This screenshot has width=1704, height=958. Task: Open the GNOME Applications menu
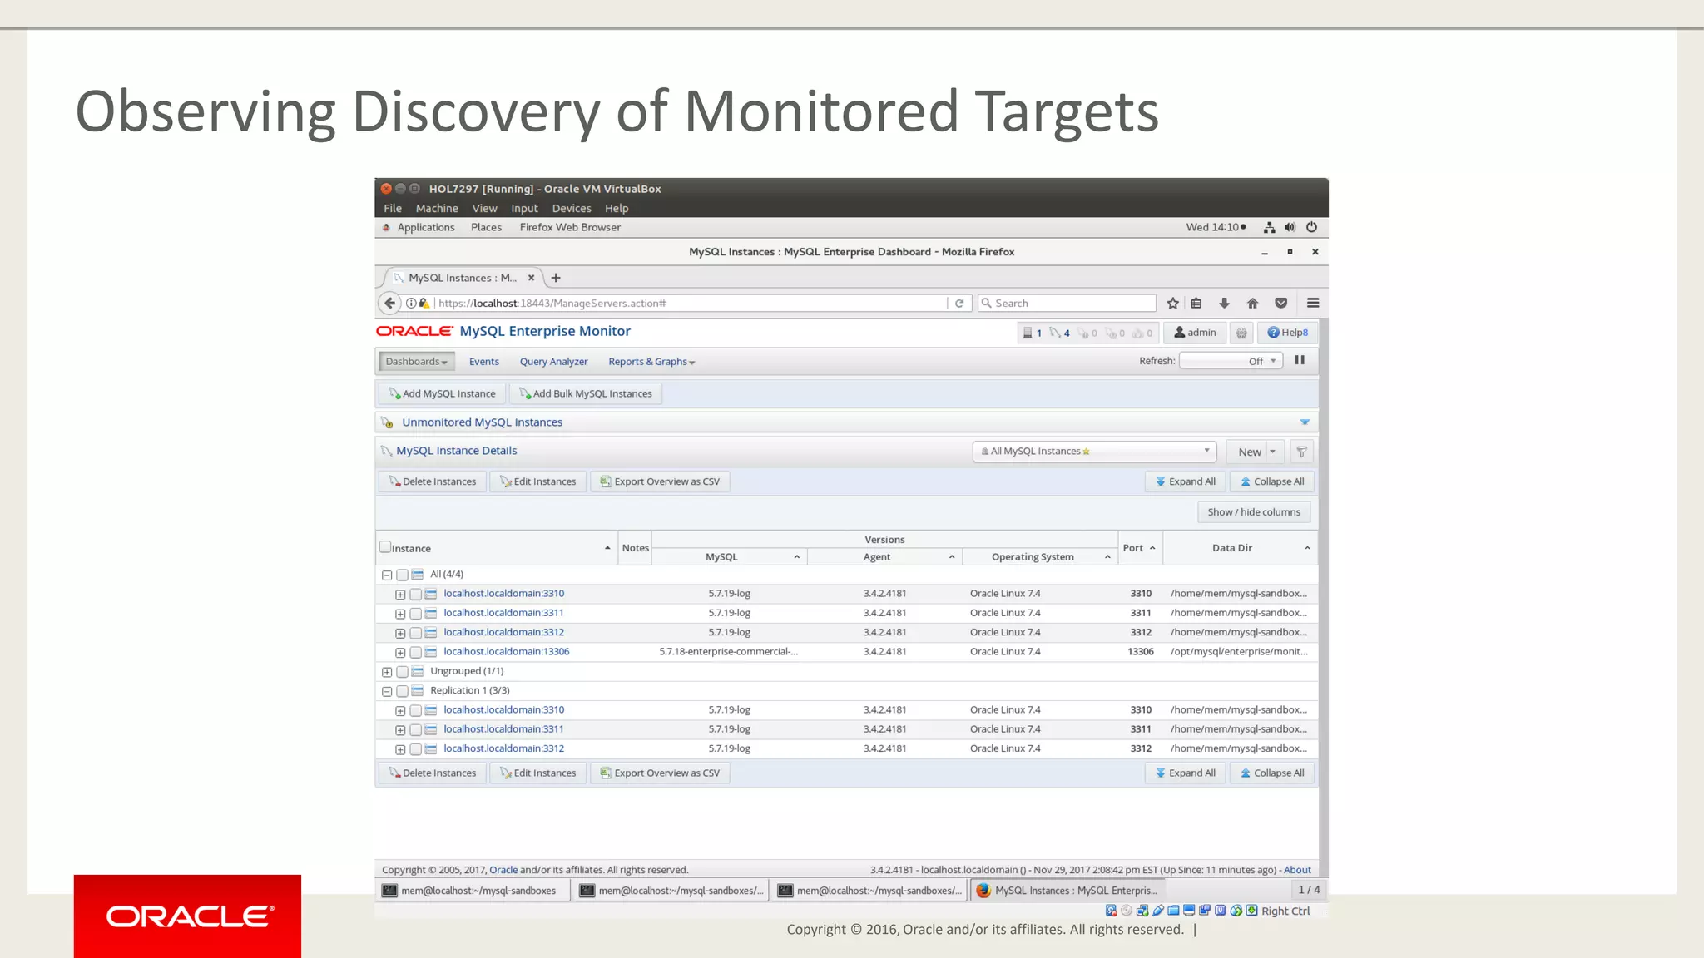425,227
